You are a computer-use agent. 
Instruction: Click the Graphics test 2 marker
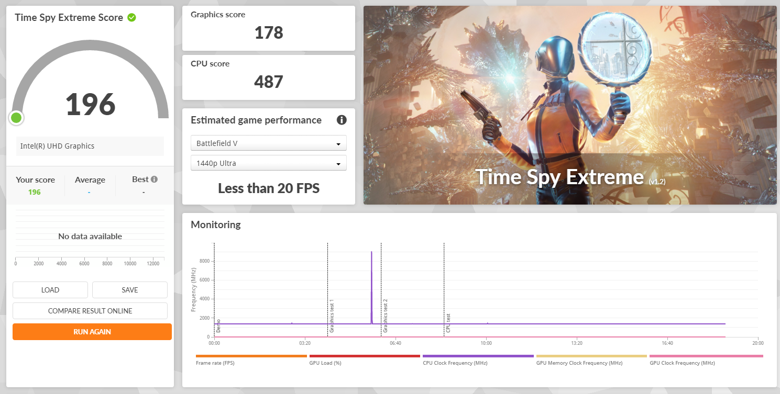[x=385, y=316]
